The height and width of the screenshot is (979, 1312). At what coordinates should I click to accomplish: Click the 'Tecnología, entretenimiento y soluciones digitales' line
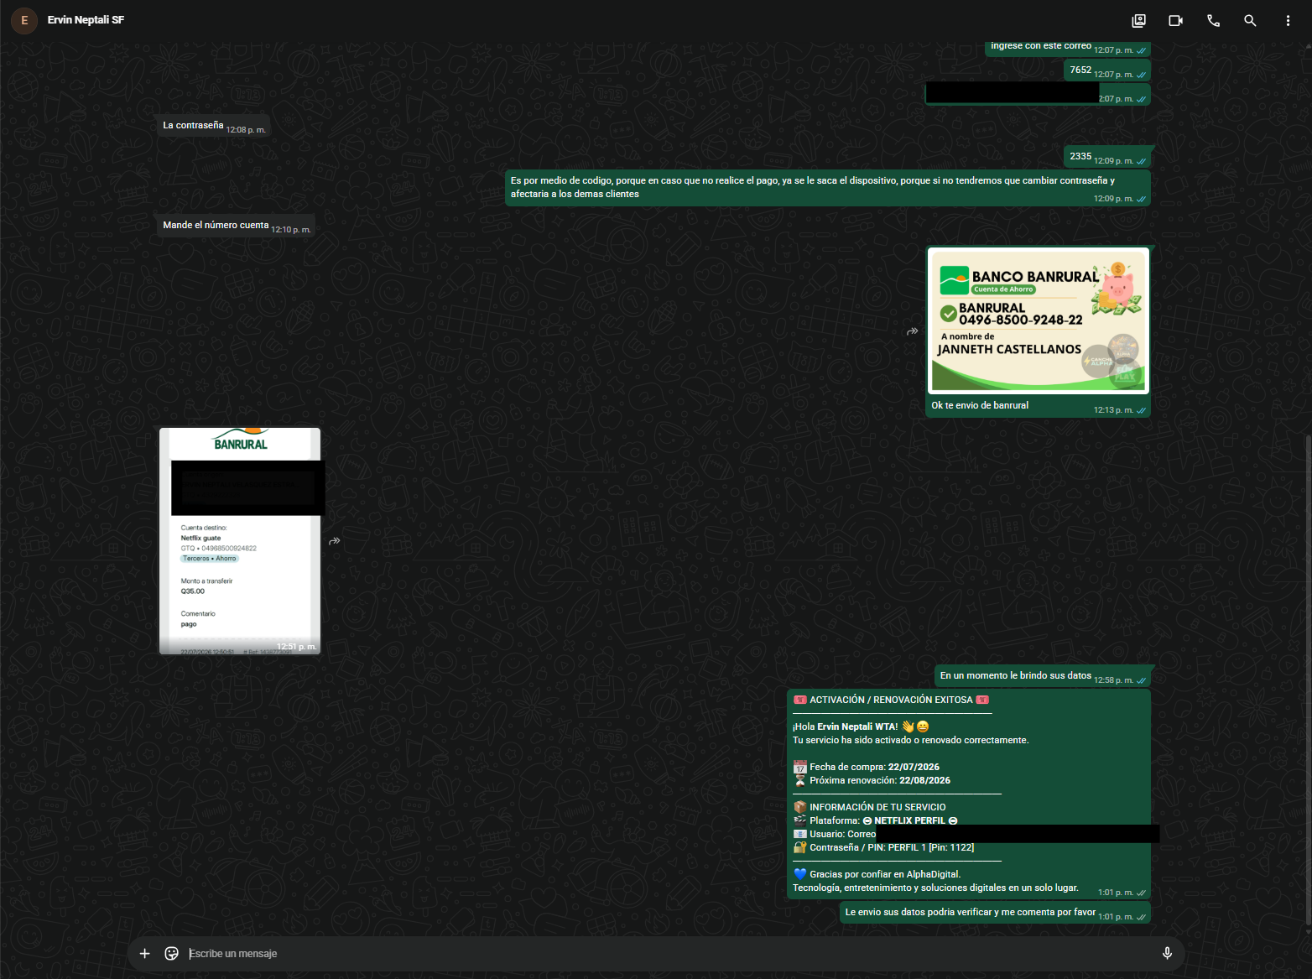935,888
